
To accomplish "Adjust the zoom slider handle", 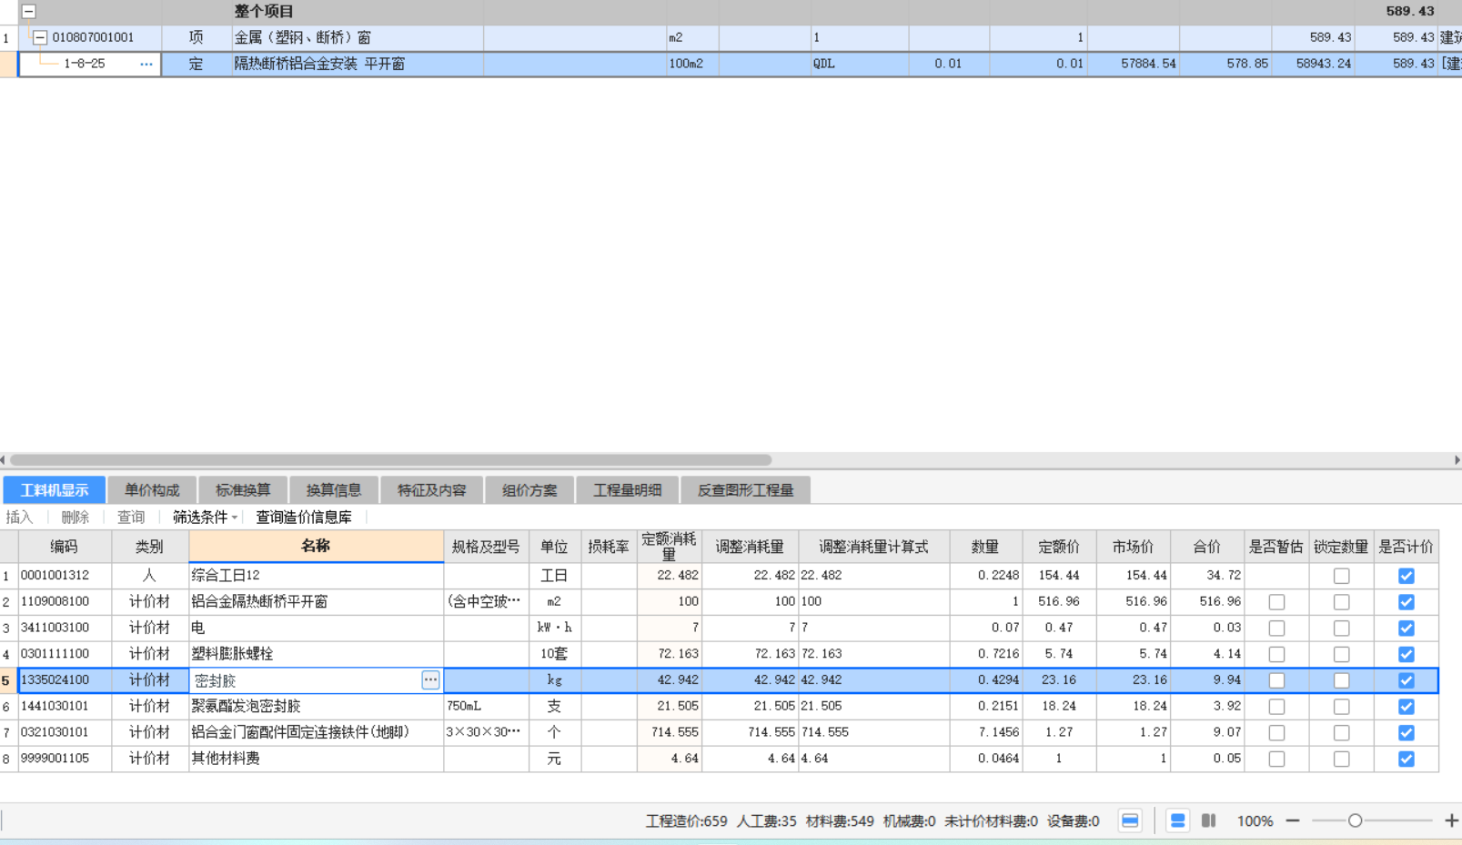I will 1355,820.
